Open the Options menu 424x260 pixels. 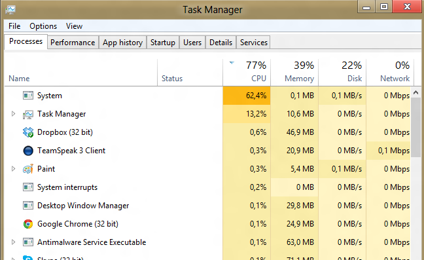43,26
